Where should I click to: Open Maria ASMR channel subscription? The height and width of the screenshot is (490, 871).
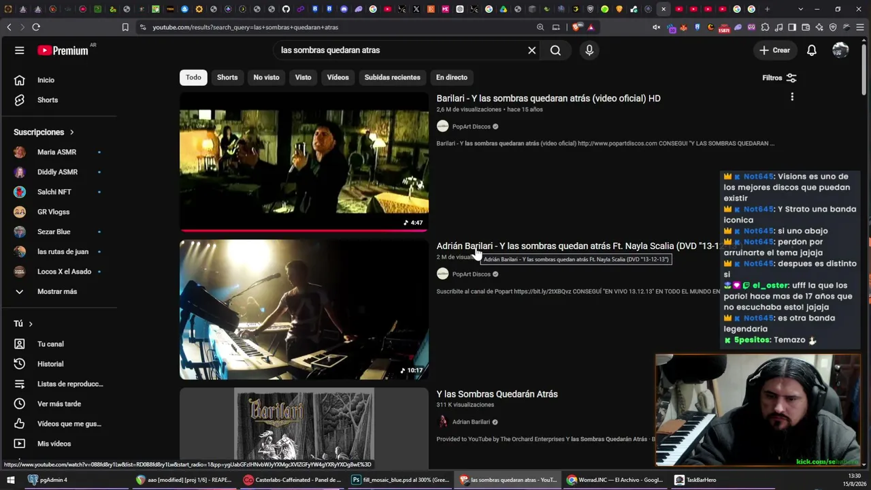[59, 152]
